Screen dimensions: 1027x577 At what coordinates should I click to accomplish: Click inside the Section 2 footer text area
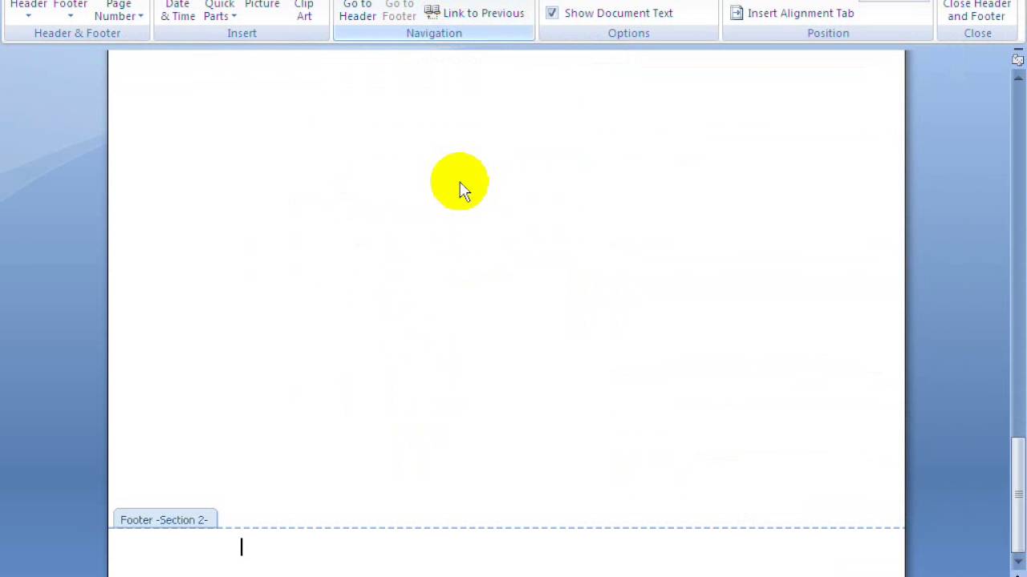click(506, 553)
